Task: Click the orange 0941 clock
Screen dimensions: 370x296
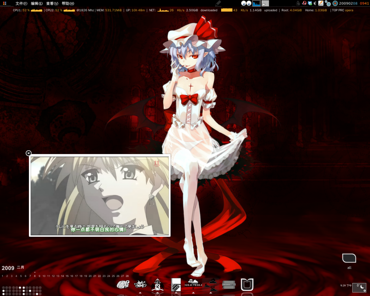Action: 364,3
